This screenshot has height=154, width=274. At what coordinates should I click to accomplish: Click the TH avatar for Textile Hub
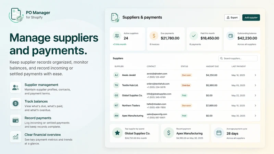[x=116, y=85]
